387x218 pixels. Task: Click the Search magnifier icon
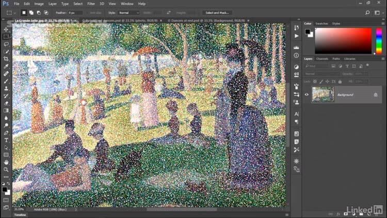367,12
